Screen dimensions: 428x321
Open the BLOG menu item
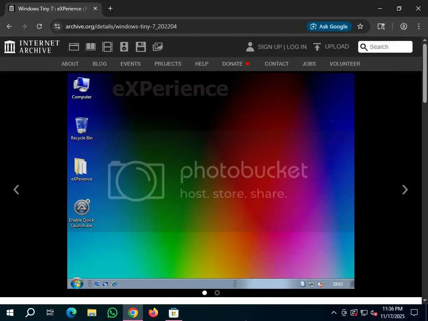99,64
